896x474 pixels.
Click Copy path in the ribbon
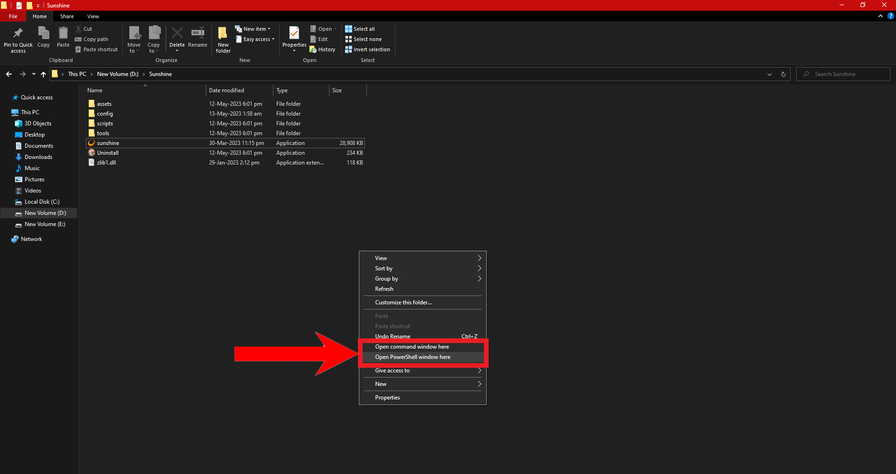92,39
